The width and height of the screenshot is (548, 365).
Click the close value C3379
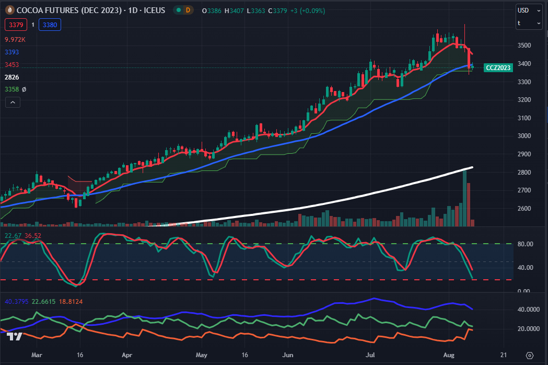click(277, 11)
